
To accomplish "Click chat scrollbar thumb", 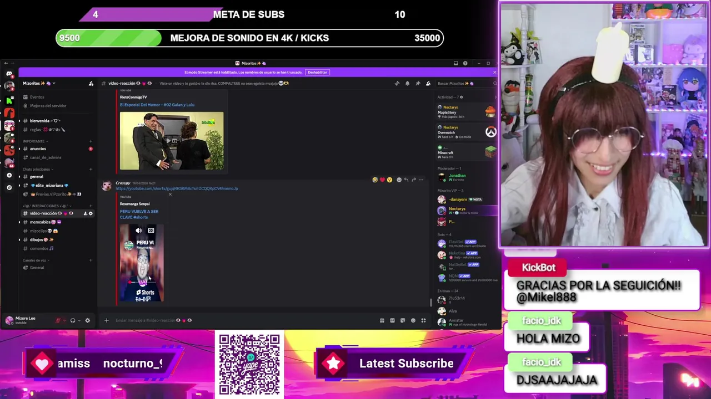I will [430, 303].
